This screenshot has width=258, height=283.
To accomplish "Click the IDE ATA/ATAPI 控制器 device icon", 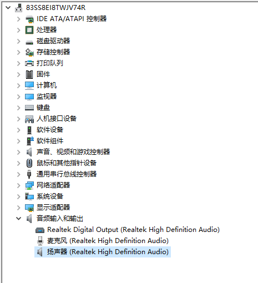I will click(x=29, y=19).
